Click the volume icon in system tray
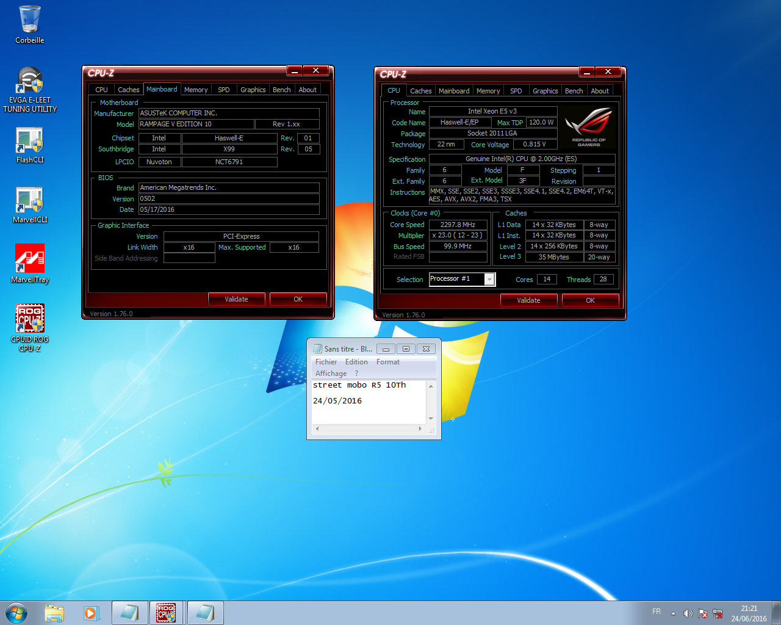The width and height of the screenshot is (781, 625). (x=688, y=613)
